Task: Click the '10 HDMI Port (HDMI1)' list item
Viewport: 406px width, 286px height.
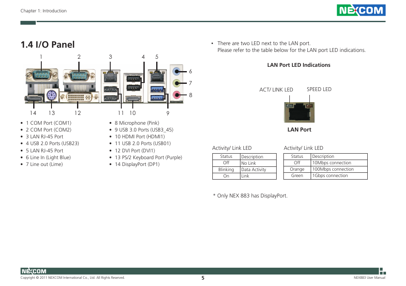Action: coord(140,137)
